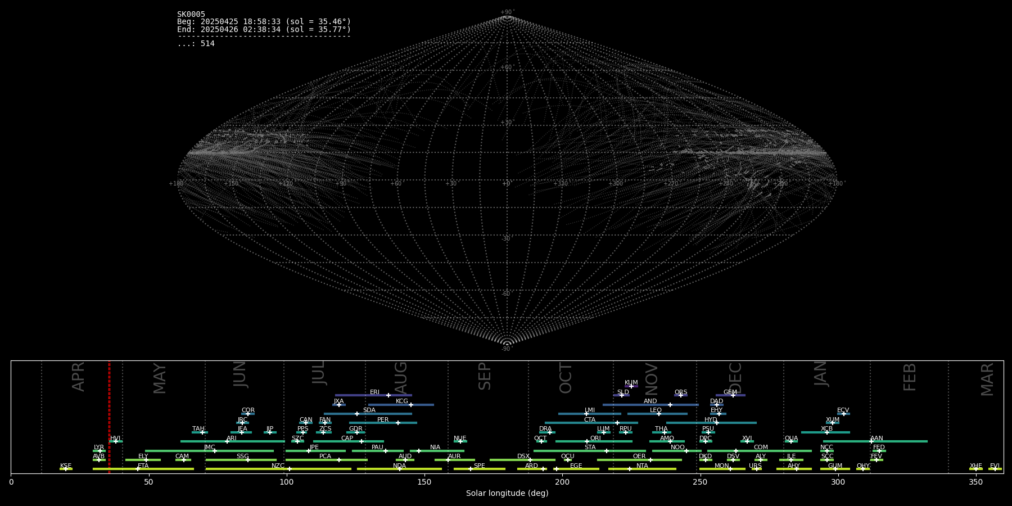Select the 'End: 20250426 02:38:34' line
The height and width of the screenshot is (506, 1012).
264,29
